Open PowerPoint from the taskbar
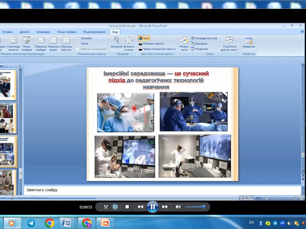The width and height of the screenshot is (306, 229). click(105, 223)
